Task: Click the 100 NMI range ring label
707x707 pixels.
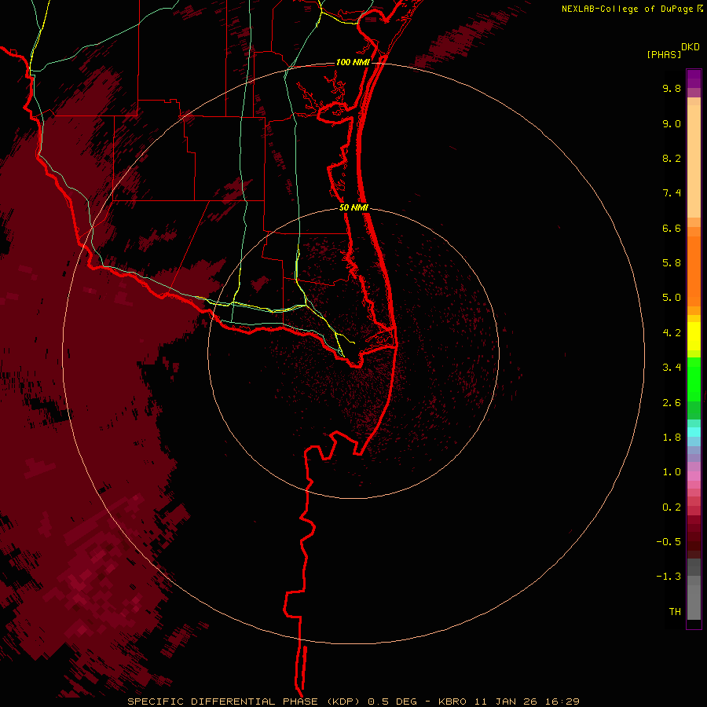Action: [x=353, y=62]
